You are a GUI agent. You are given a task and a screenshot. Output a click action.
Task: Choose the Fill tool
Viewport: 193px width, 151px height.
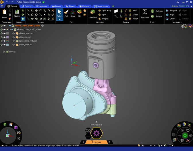tap(79, 13)
